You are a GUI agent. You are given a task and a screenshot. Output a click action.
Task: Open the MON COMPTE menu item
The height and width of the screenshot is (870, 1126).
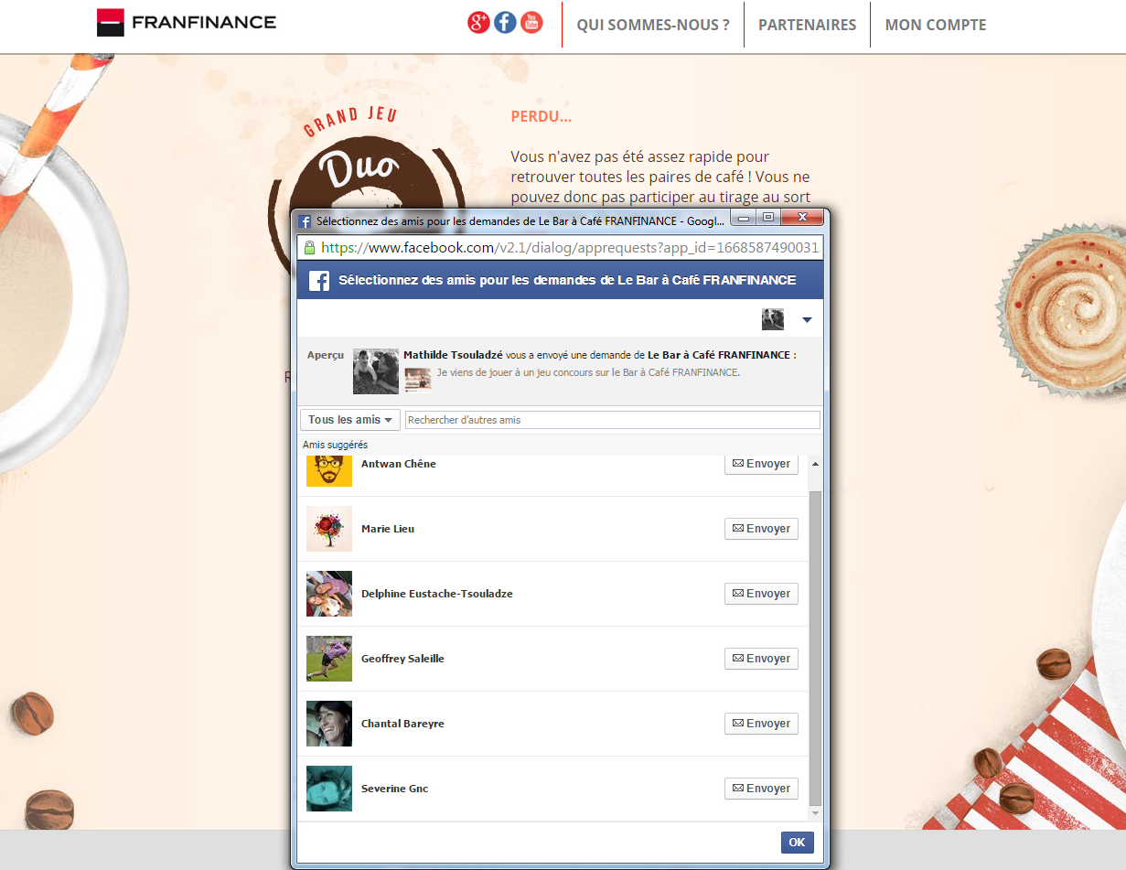tap(936, 25)
